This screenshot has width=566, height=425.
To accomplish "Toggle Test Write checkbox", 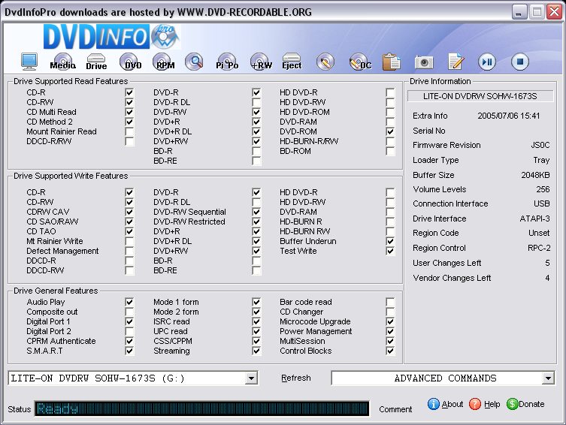I will click(x=390, y=251).
